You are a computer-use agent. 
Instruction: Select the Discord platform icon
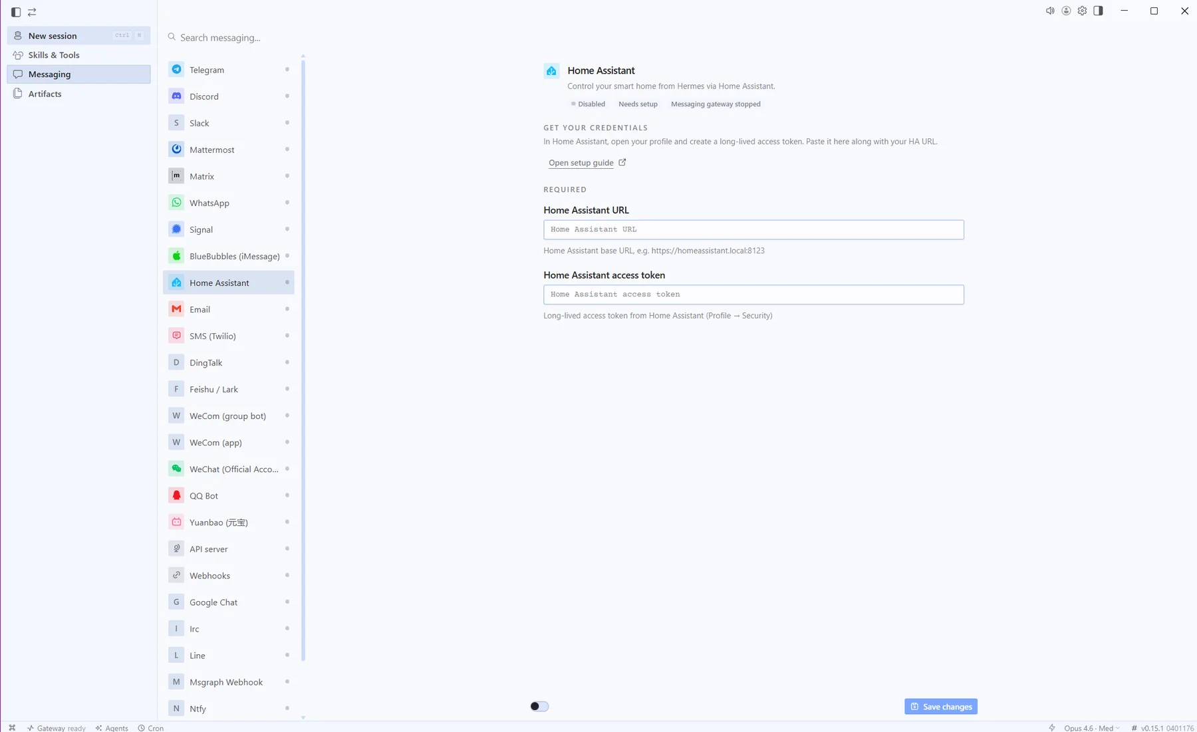[x=176, y=96]
